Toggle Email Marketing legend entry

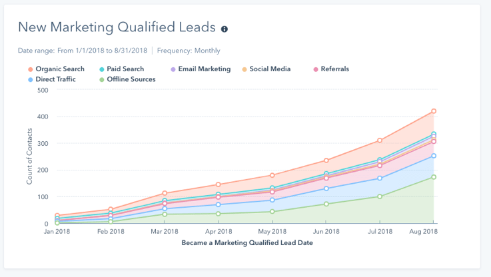coord(200,69)
